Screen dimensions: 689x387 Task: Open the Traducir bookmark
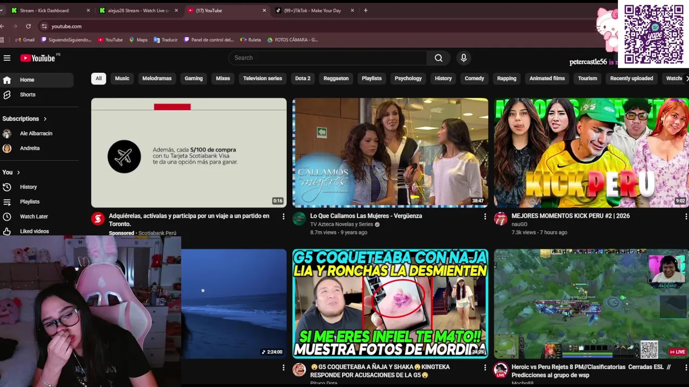(x=166, y=40)
